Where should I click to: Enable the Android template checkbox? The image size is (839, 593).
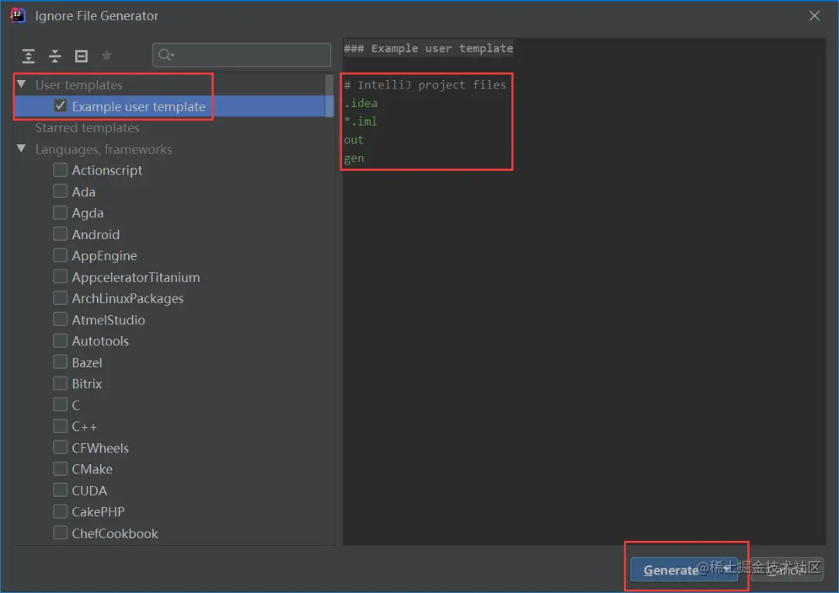point(60,234)
